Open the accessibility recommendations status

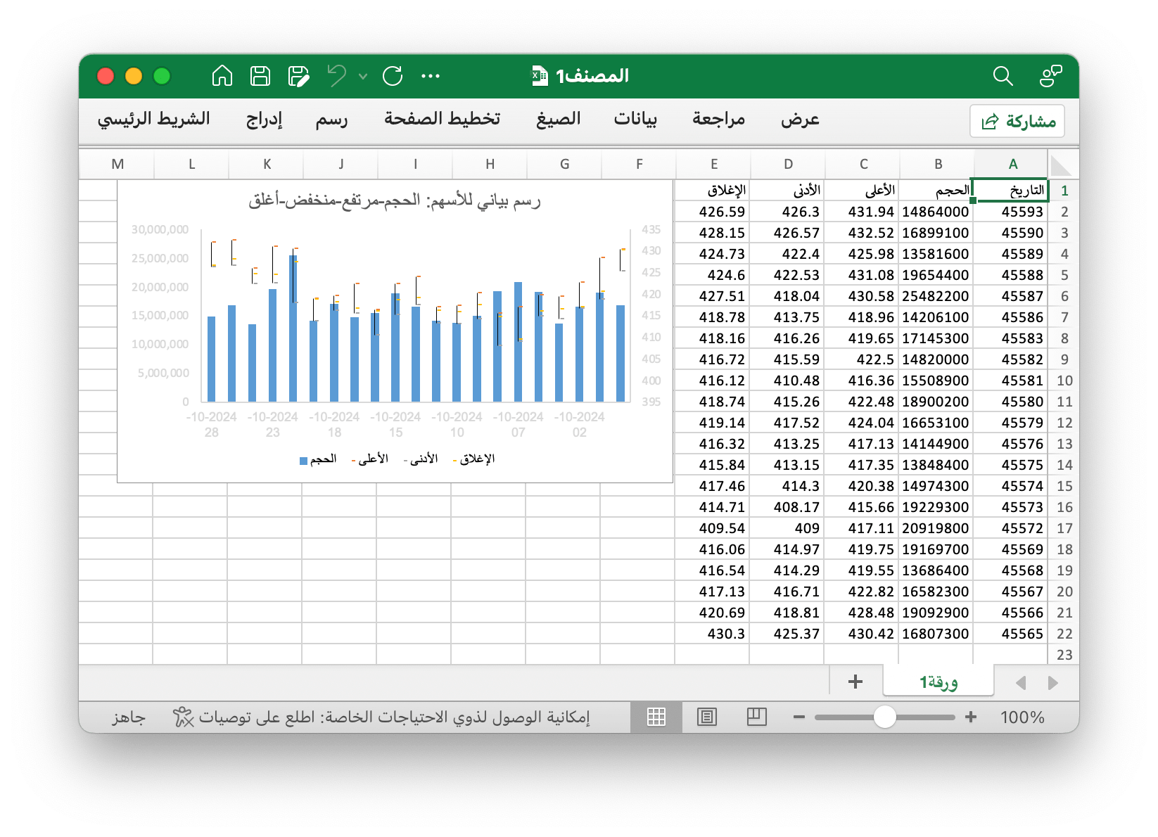[381, 717]
